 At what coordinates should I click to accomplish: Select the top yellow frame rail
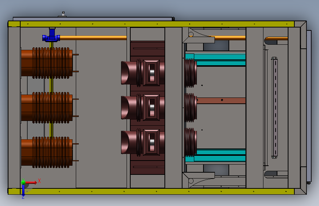click(x=151, y=24)
